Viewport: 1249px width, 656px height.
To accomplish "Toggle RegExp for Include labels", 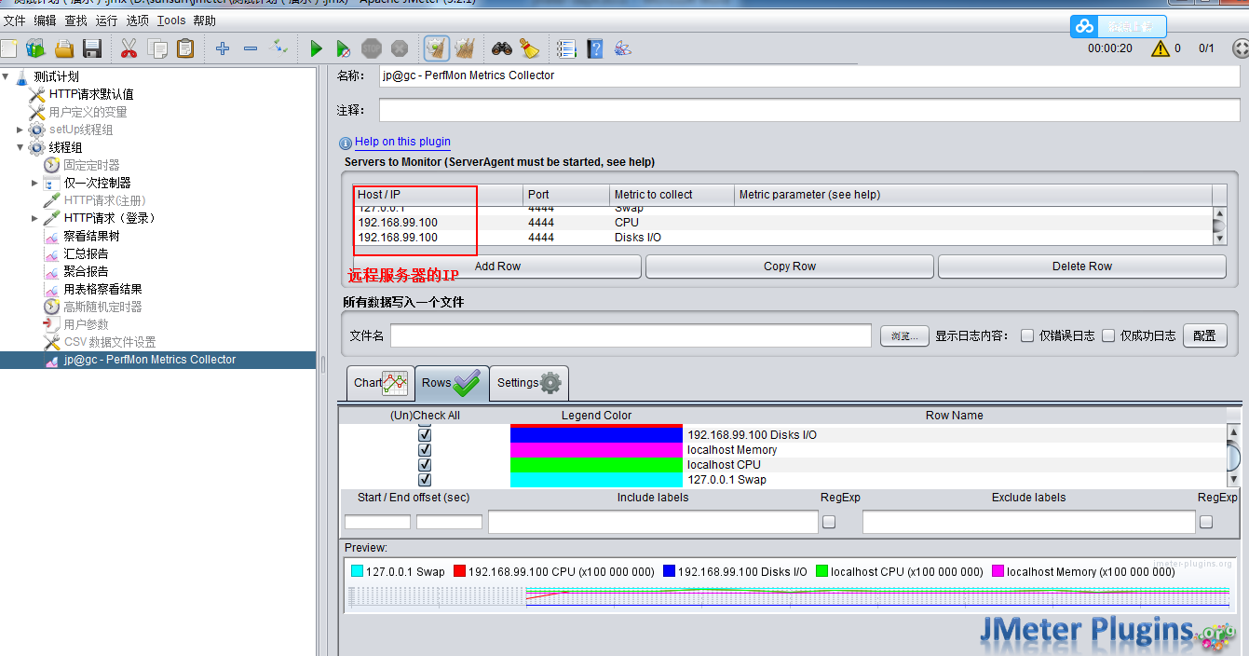I will pos(829,522).
